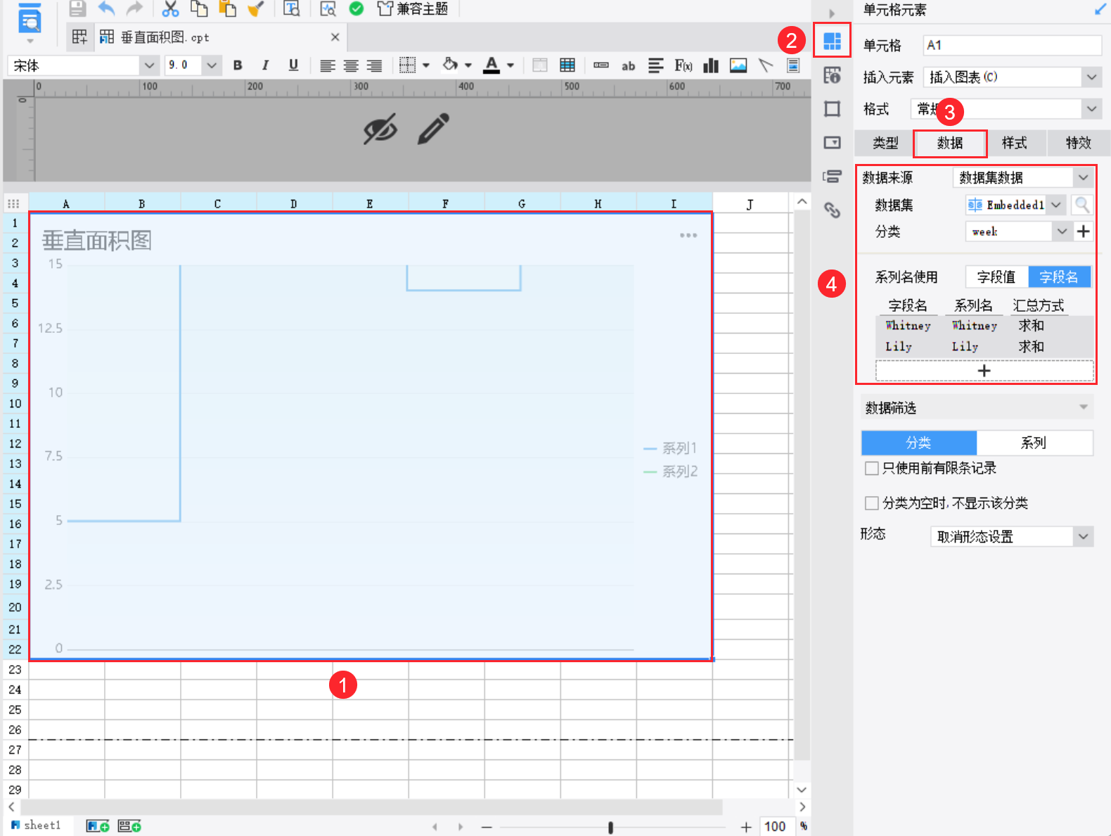Open the template preview magnifier icon
The width and height of the screenshot is (1111, 836).
pyautogui.click(x=328, y=8)
